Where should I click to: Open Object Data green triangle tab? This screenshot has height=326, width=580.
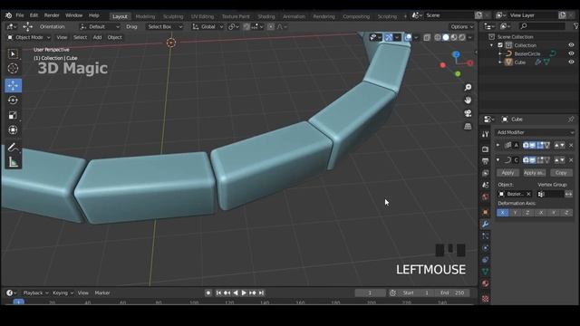486,272
